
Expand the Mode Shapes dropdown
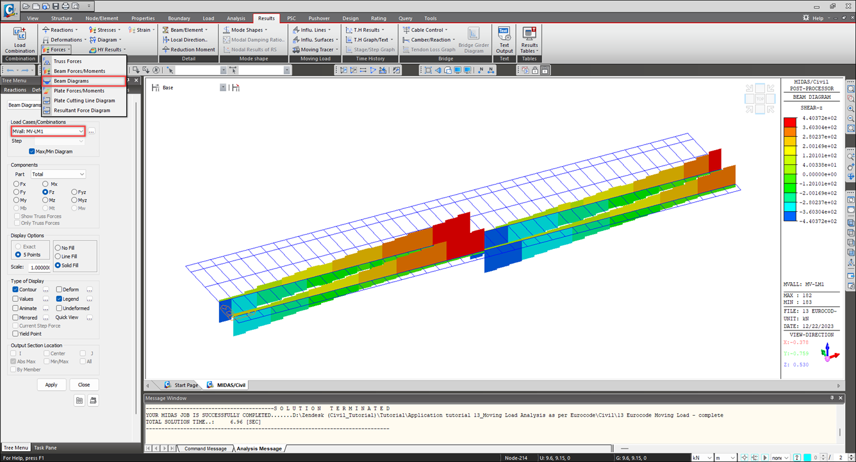pos(265,30)
